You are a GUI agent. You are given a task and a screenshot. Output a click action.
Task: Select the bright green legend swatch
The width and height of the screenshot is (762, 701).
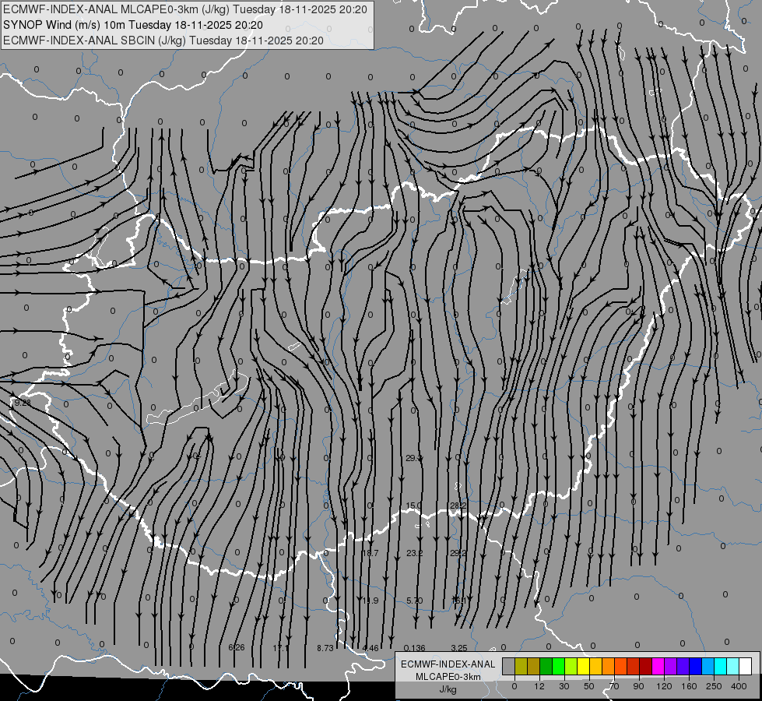pyautogui.click(x=559, y=667)
